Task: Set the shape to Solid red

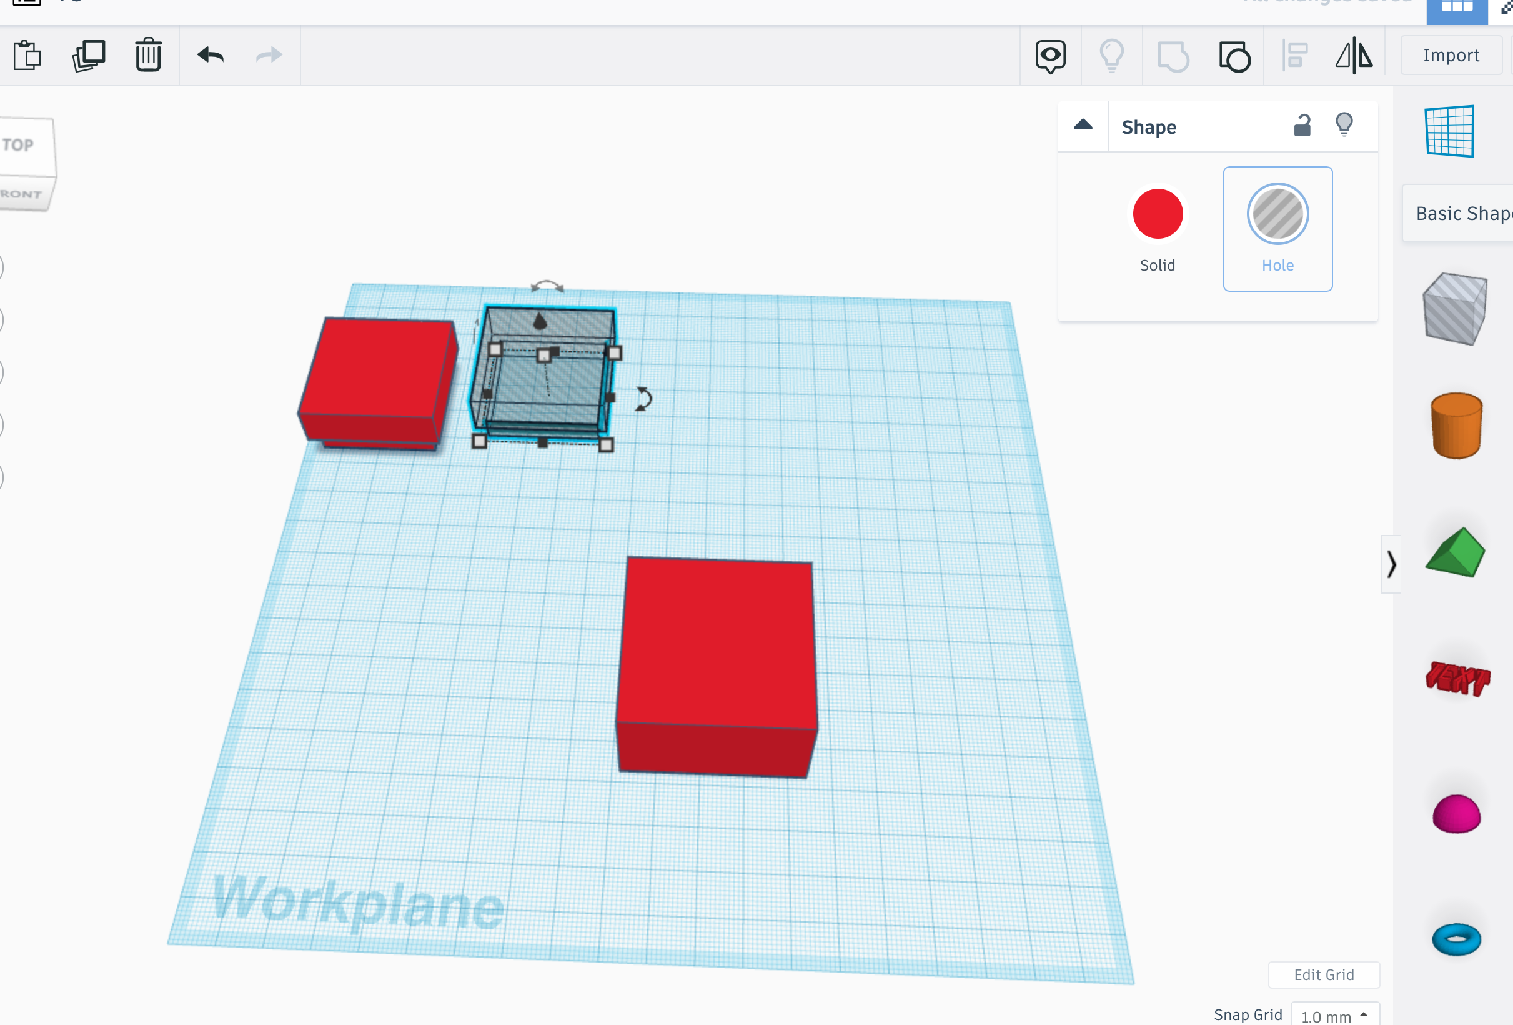Action: click(1158, 214)
